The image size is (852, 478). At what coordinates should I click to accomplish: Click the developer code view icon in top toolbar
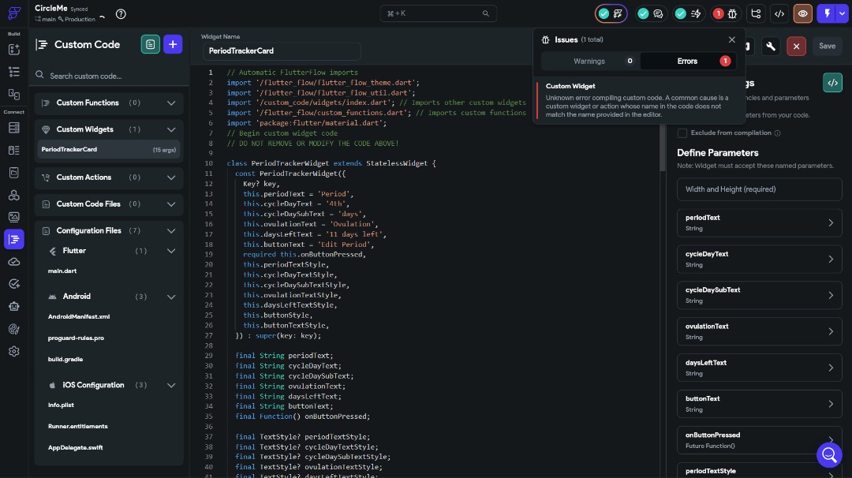coord(781,13)
